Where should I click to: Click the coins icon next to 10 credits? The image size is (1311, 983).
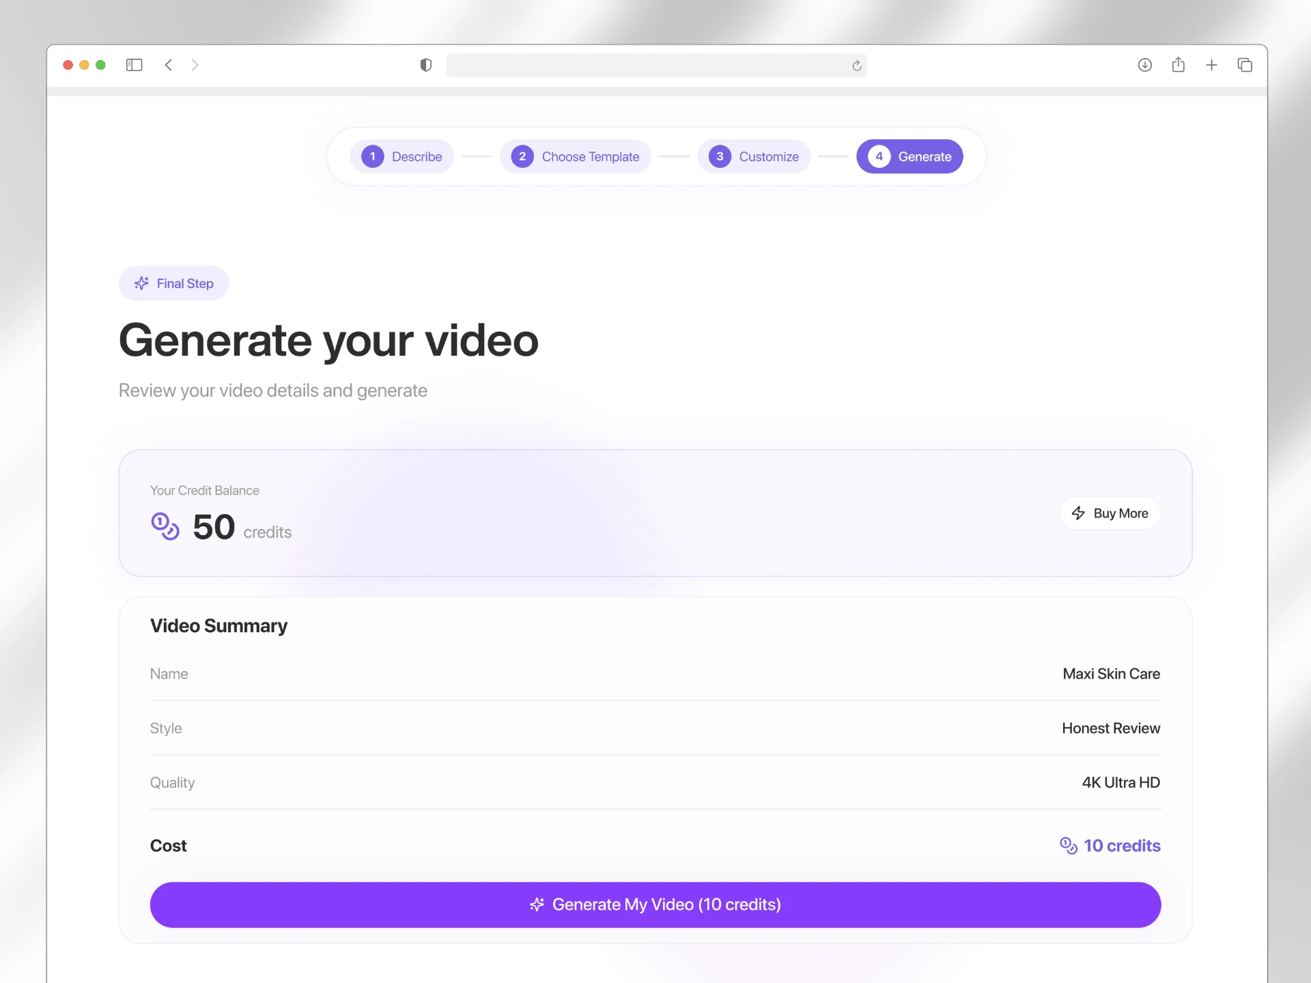(x=1068, y=846)
